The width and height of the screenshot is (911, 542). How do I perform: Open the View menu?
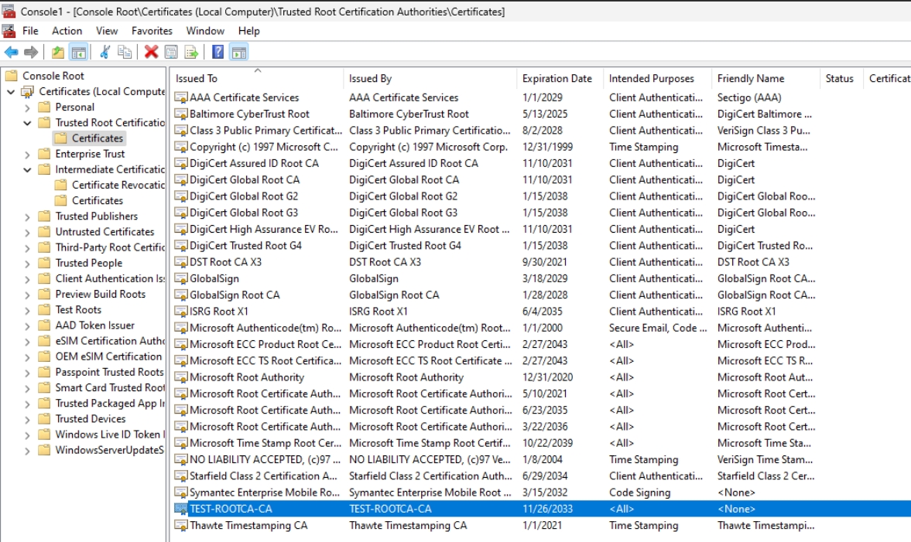tap(107, 31)
